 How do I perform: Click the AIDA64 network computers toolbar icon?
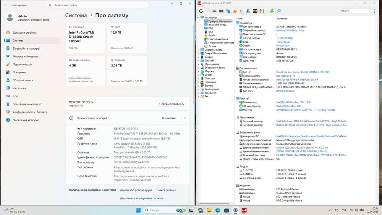coord(228,11)
